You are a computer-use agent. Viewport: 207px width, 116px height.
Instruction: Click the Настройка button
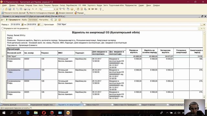[x=44, y=20]
